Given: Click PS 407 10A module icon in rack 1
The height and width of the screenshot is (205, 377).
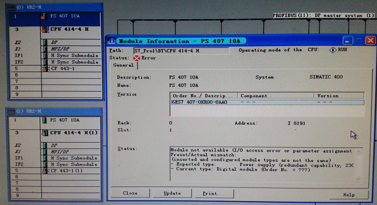Looking at the screenshot, I should point(45,120).
